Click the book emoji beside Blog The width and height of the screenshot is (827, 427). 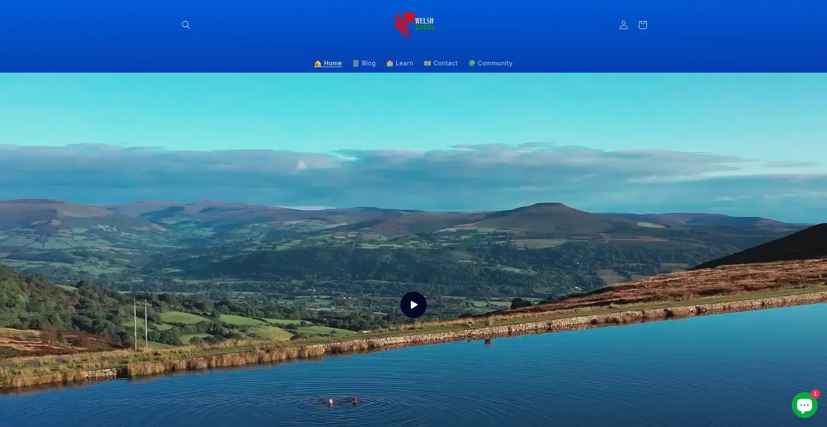click(356, 63)
